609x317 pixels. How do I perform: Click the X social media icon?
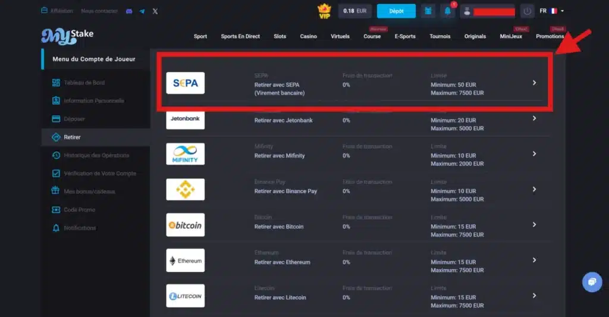[x=155, y=11]
